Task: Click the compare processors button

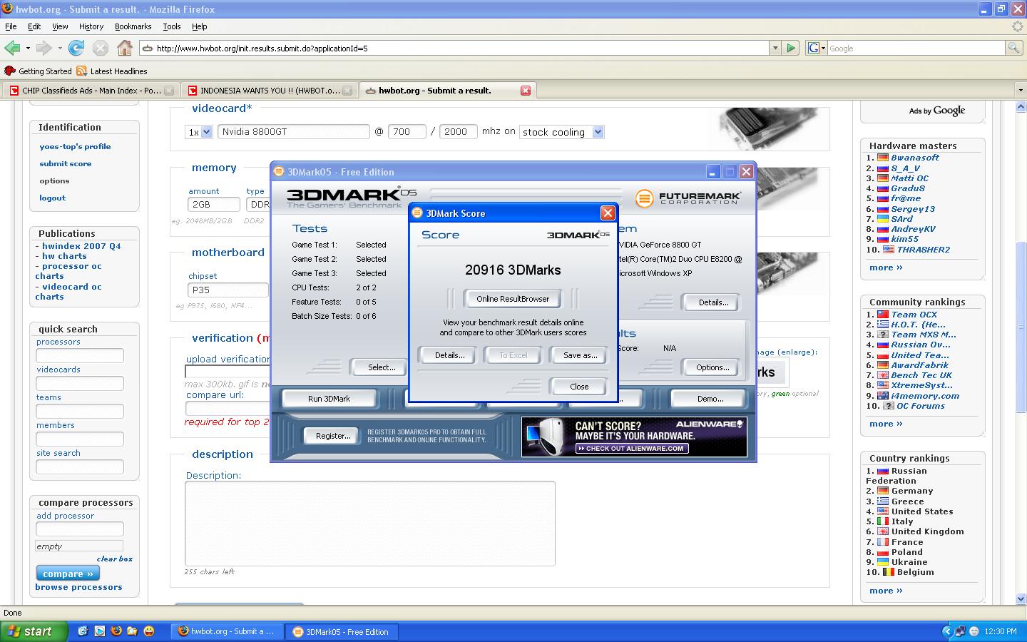Action: coord(68,574)
